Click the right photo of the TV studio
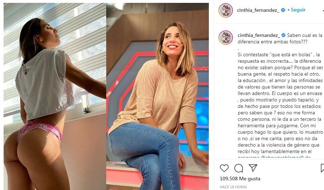The height and width of the screenshot is (190, 324). pyautogui.click(x=158, y=96)
